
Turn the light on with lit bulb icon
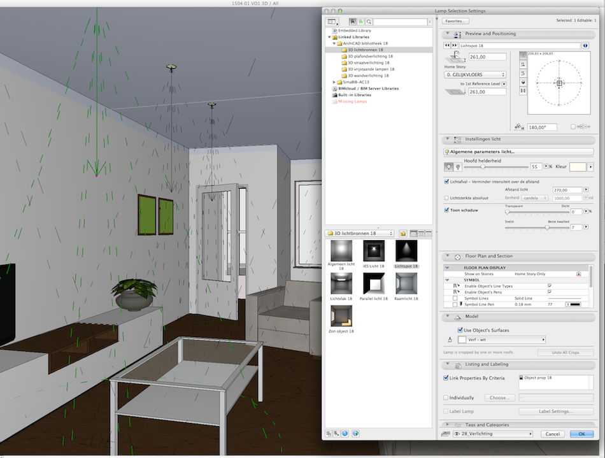pyautogui.click(x=449, y=167)
